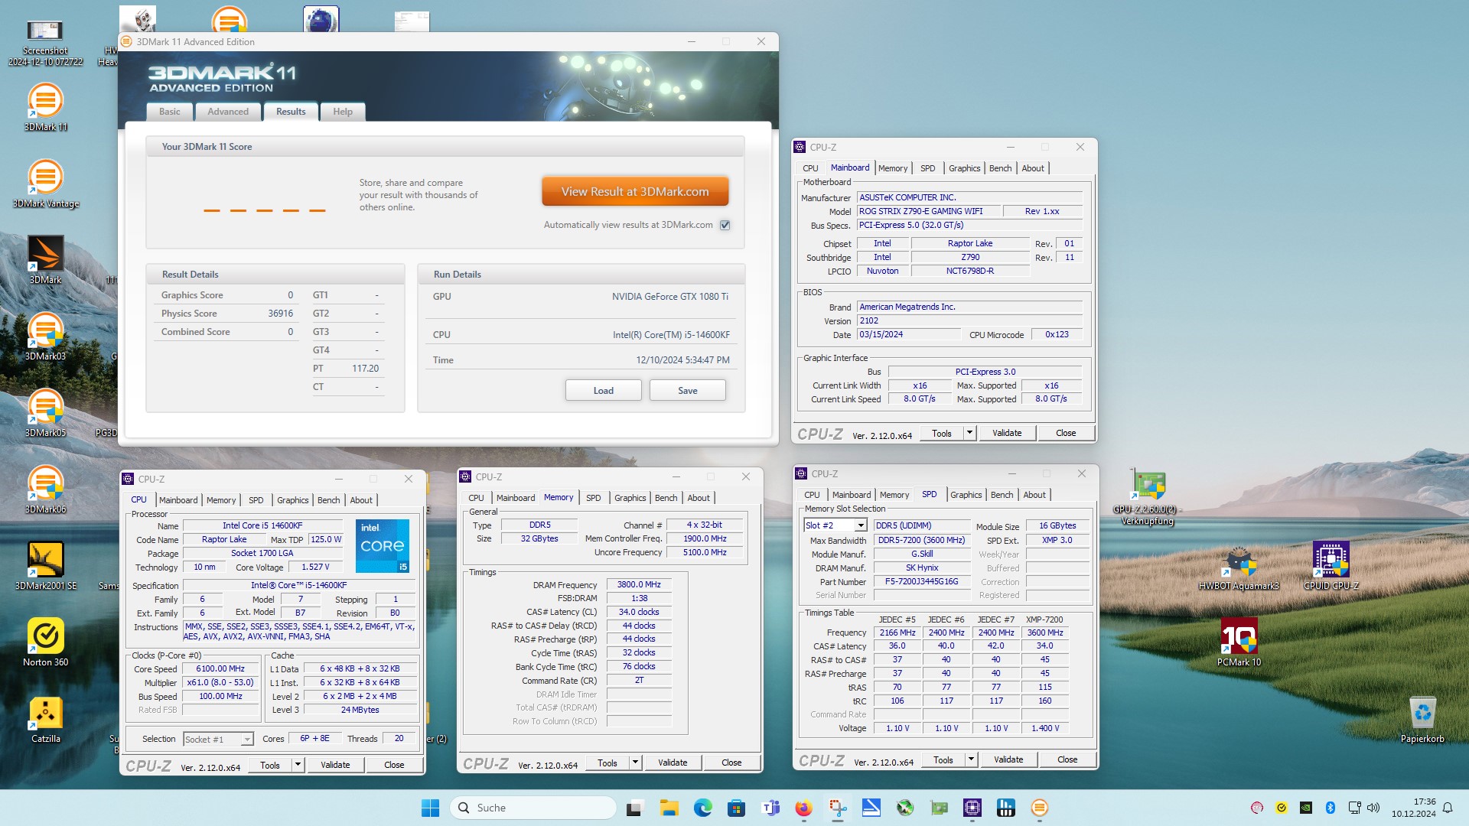Click View Result at 3DMark.com button
The width and height of the screenshot is (1469, 826).
[x=635, y=192]
